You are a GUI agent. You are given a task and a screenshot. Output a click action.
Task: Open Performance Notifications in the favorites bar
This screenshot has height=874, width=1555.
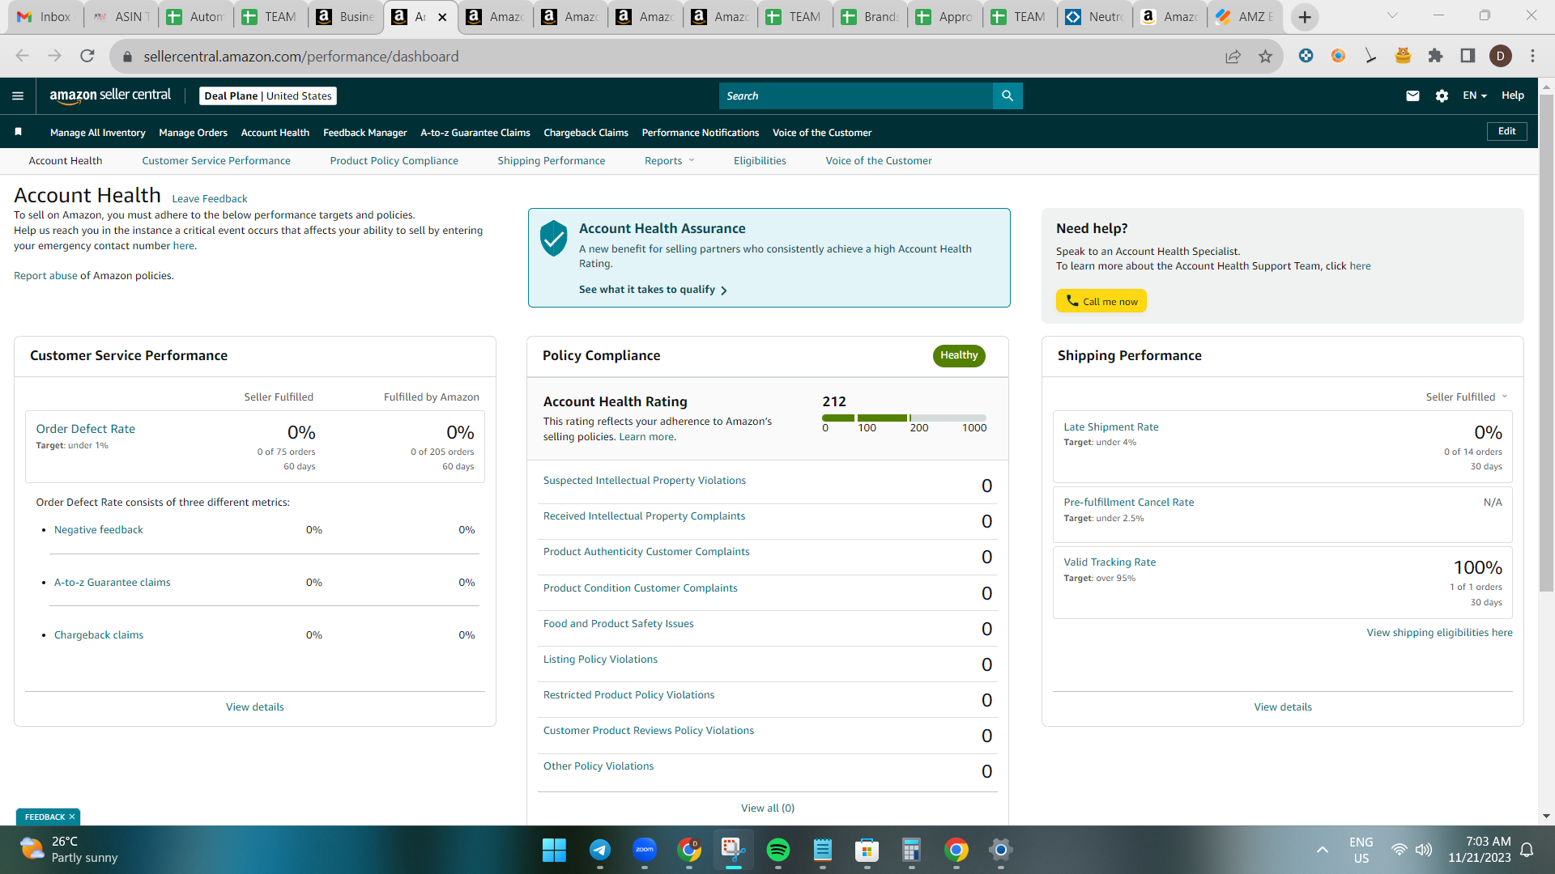click(x=701, y=133)
